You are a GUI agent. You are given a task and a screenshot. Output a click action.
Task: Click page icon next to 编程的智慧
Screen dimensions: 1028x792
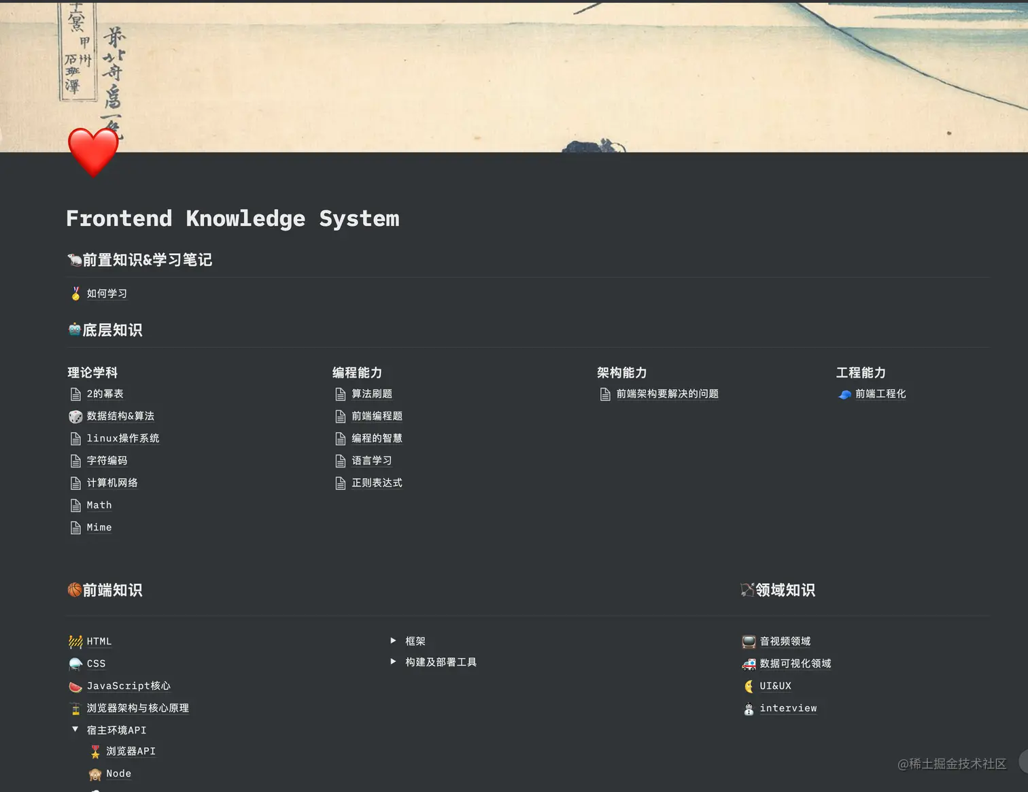click(x=341, y=439)
